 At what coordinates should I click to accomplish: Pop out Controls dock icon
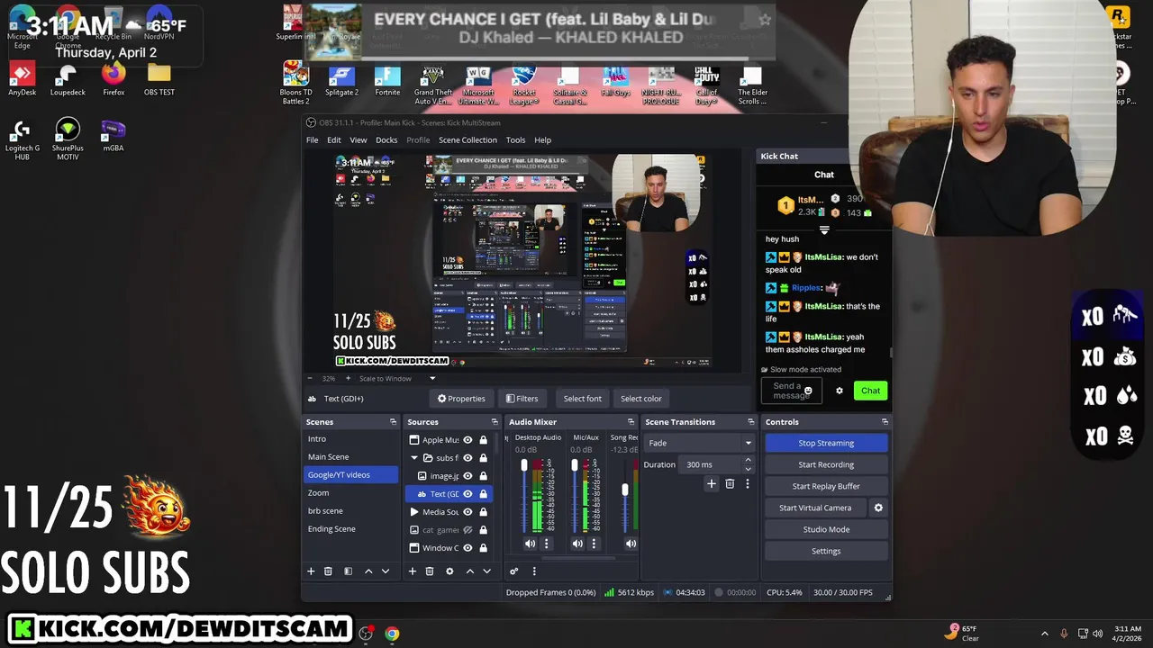[x=885, y=422]
